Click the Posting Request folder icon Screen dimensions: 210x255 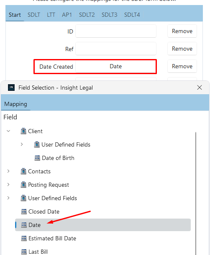pos(23,185)
